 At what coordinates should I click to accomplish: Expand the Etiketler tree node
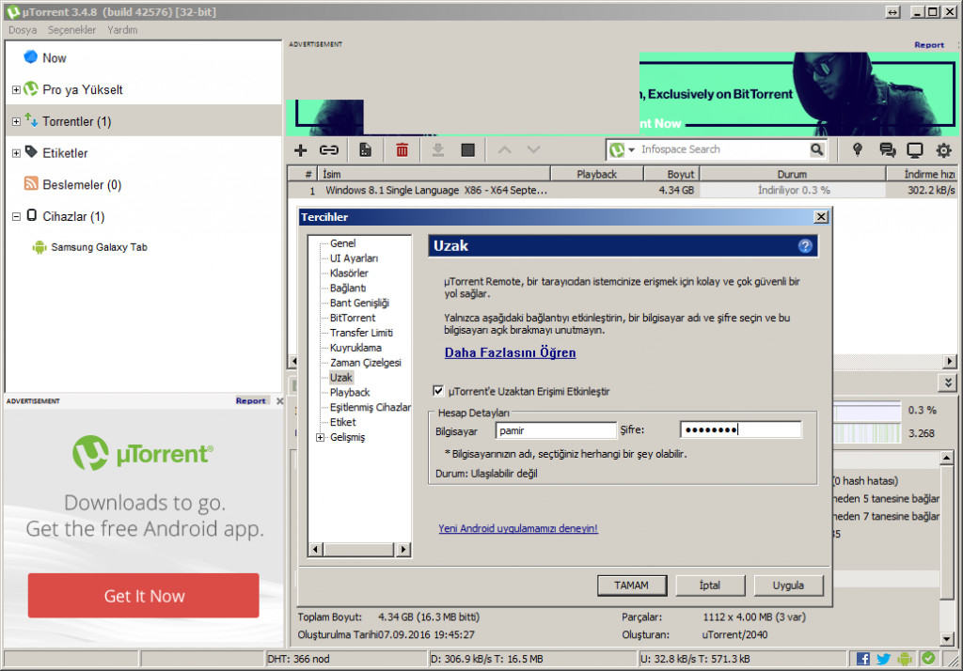point(17,153)
